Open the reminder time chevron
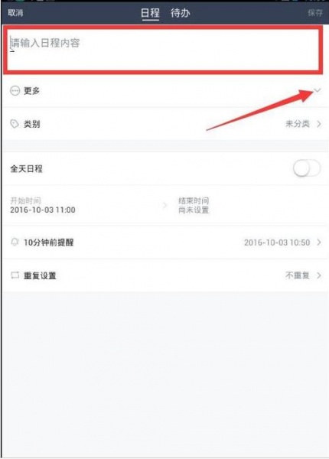The image size is (329, 459). (319, 242)
